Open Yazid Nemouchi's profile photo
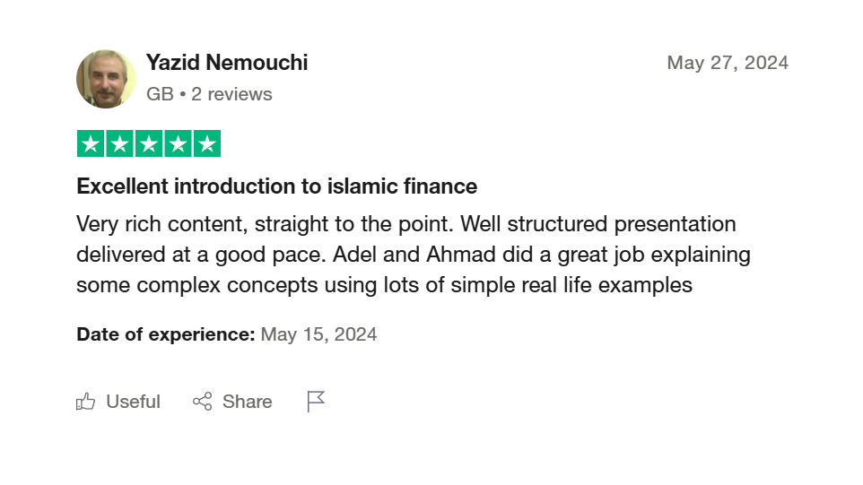This screenshot has width=863, height=485. (x=106, y=79)
